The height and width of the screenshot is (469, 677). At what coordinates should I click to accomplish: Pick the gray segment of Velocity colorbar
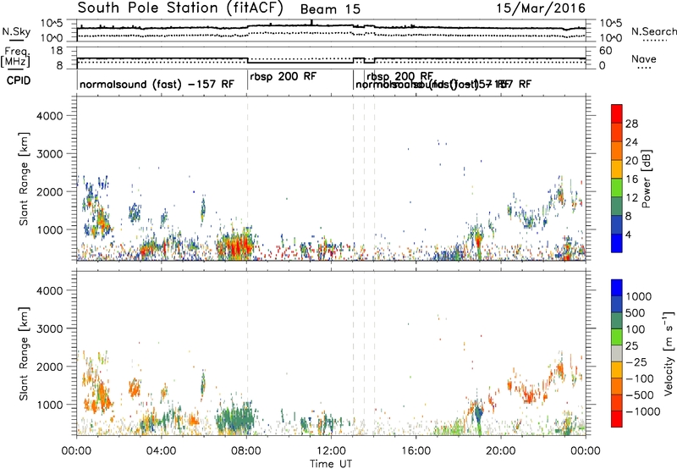(617, 354)
